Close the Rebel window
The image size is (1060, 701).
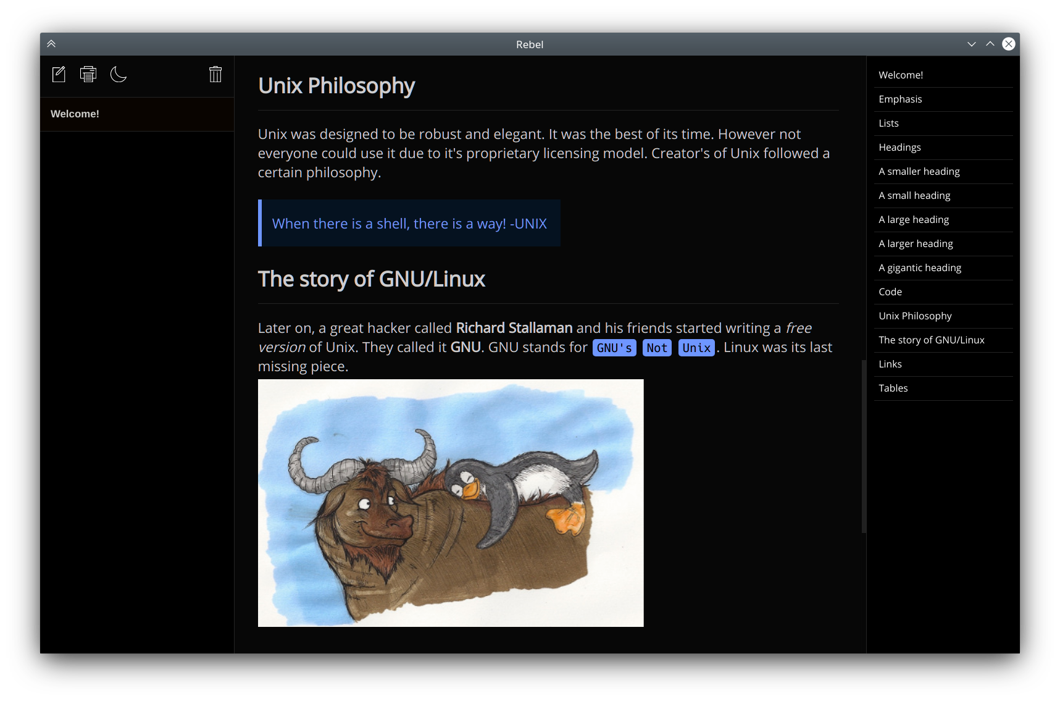(x=1009, y=44)
